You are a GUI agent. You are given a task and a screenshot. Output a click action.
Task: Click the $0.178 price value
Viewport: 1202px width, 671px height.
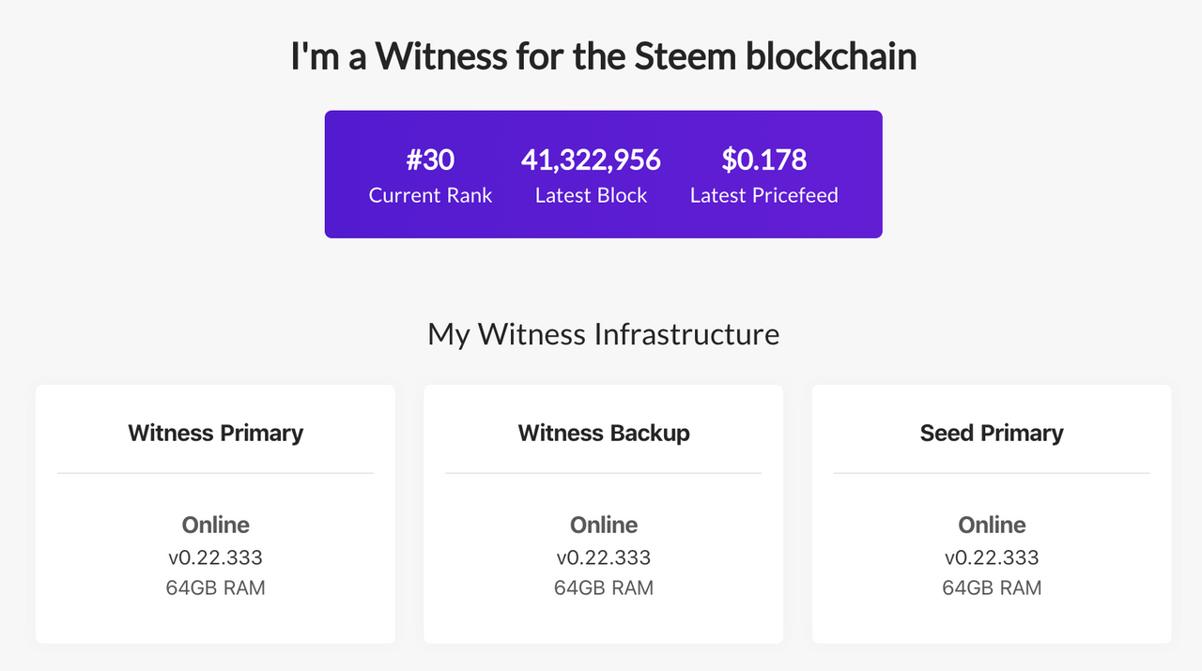pos(763,160)
